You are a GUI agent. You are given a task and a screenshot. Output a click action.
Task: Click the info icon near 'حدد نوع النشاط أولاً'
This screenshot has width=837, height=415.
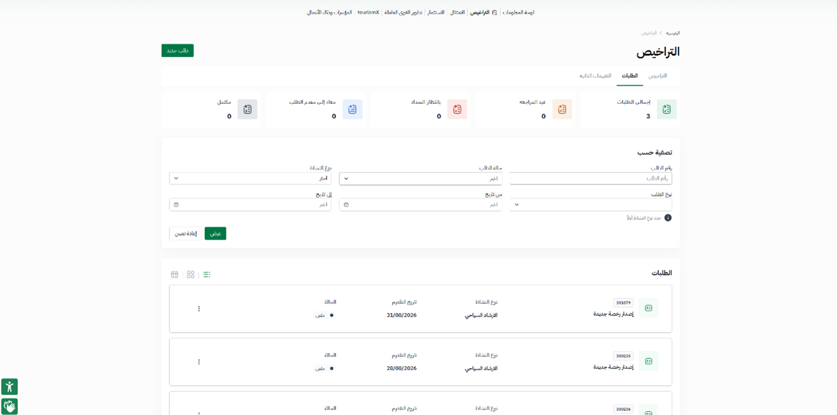click(668, 218)
